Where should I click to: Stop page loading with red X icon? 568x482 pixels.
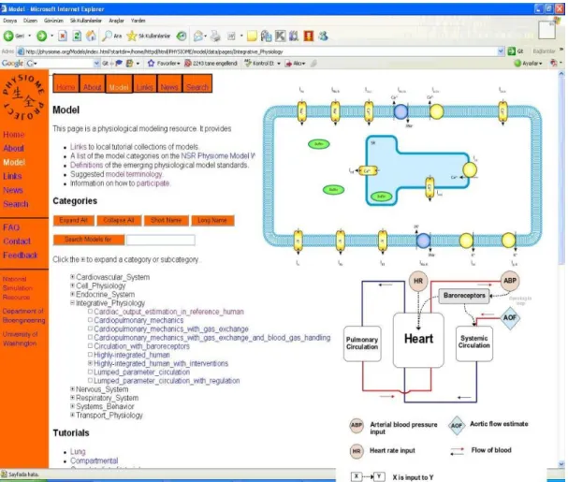pyautogui.click(x=63, y=36)
